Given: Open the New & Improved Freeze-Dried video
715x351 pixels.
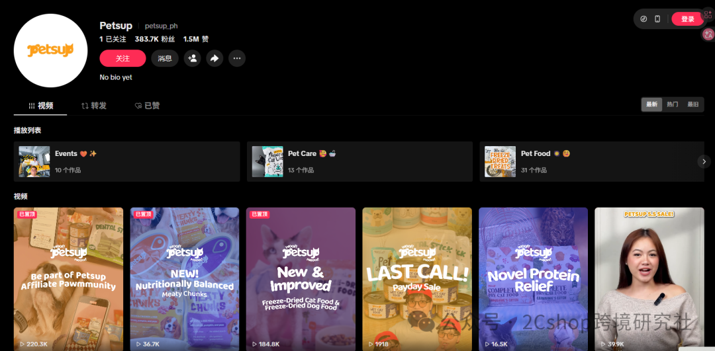Looking at the screenshot, I should (301, 279).
